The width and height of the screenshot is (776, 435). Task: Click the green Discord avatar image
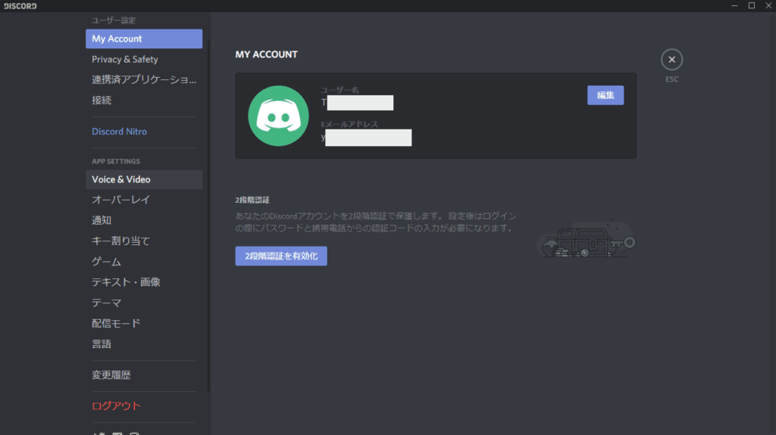click(278, 116)
